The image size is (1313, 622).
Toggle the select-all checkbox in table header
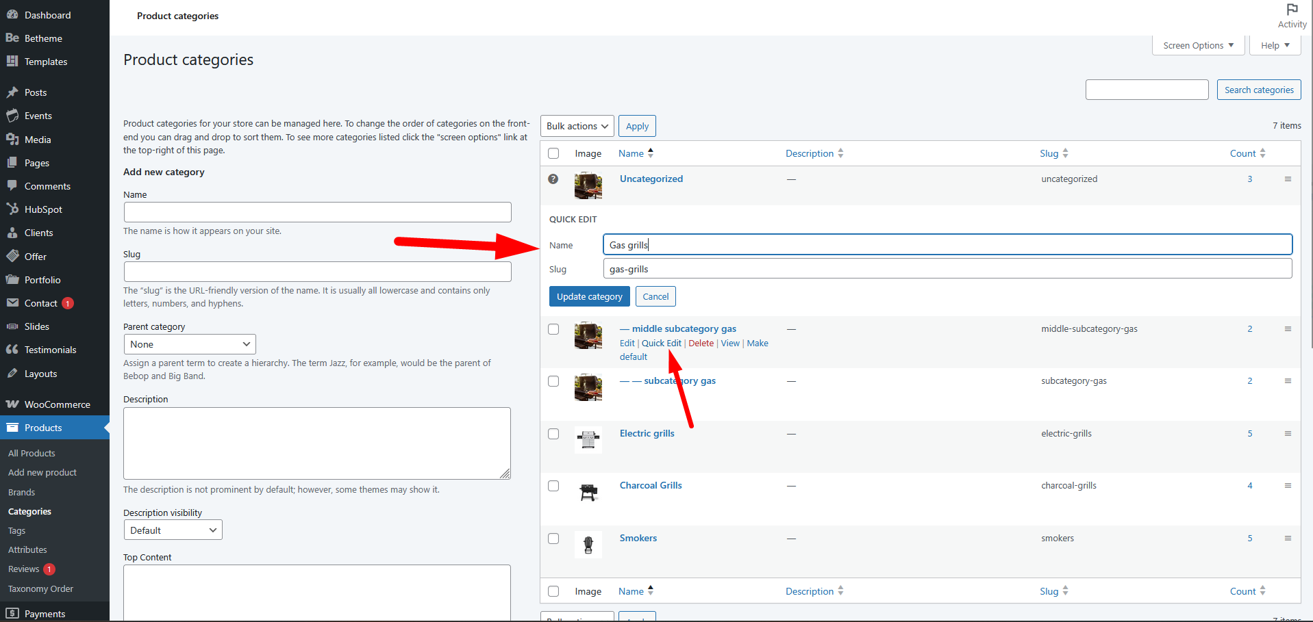(553, 154)
